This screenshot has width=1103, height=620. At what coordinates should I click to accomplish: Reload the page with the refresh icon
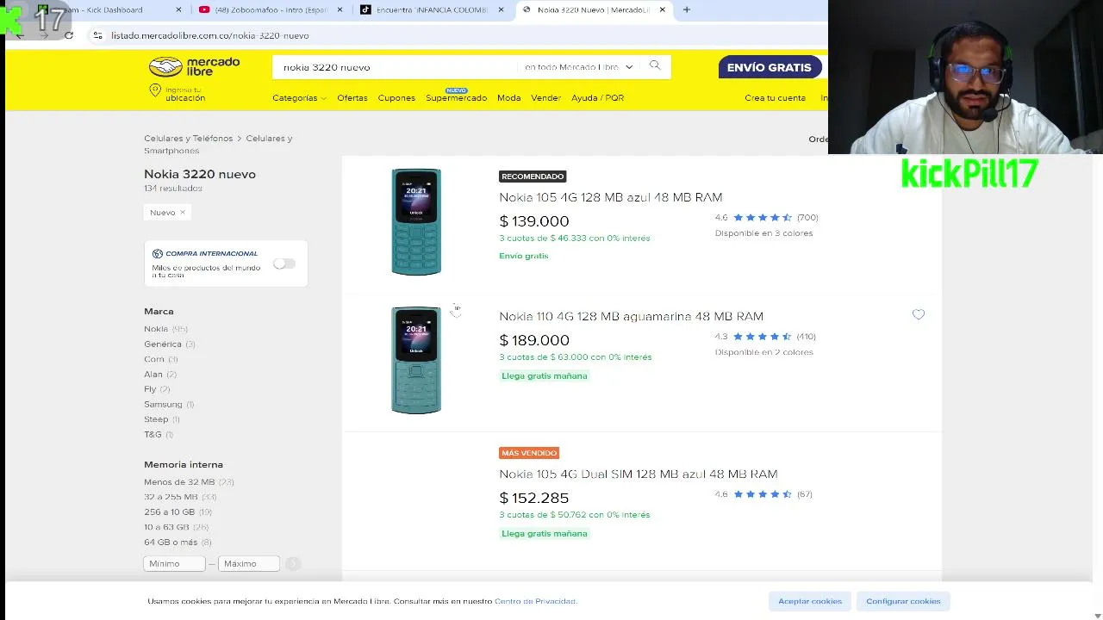pos(69,35)
